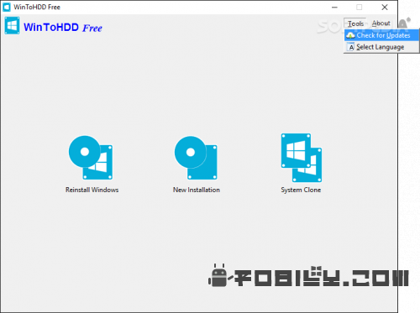Click the System Clone label

point(301,190)
